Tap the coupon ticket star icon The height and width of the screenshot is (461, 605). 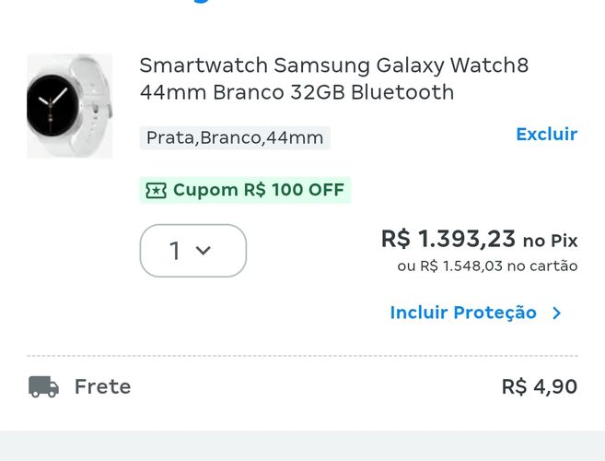tap(156, 190)
